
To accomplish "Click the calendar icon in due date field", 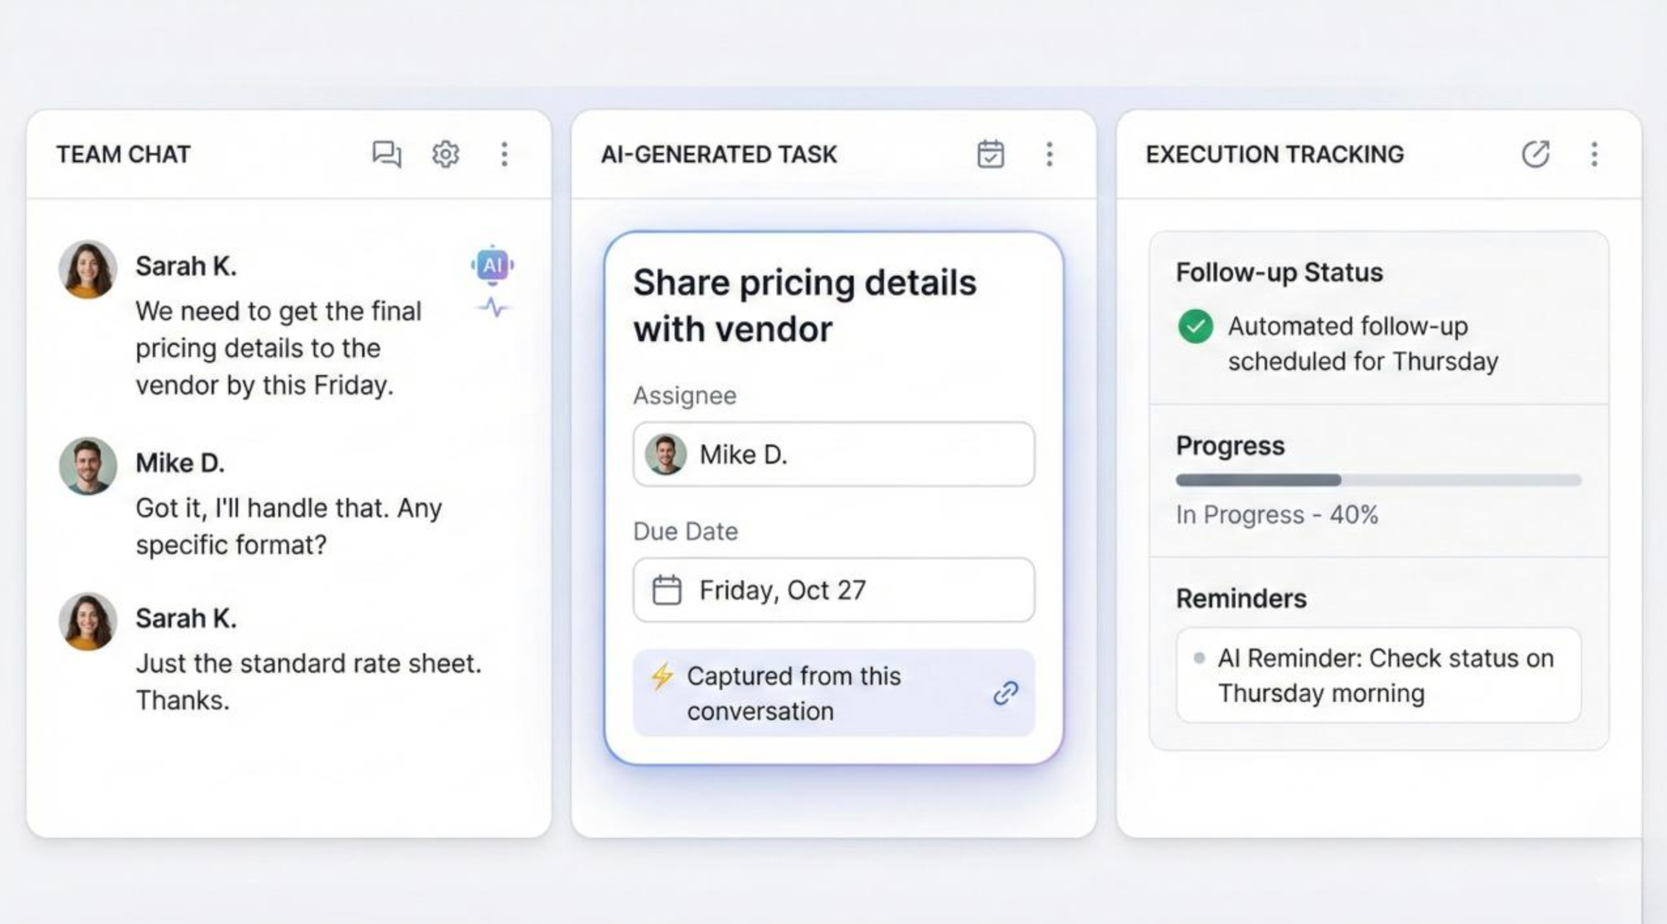I will (667, 590).
